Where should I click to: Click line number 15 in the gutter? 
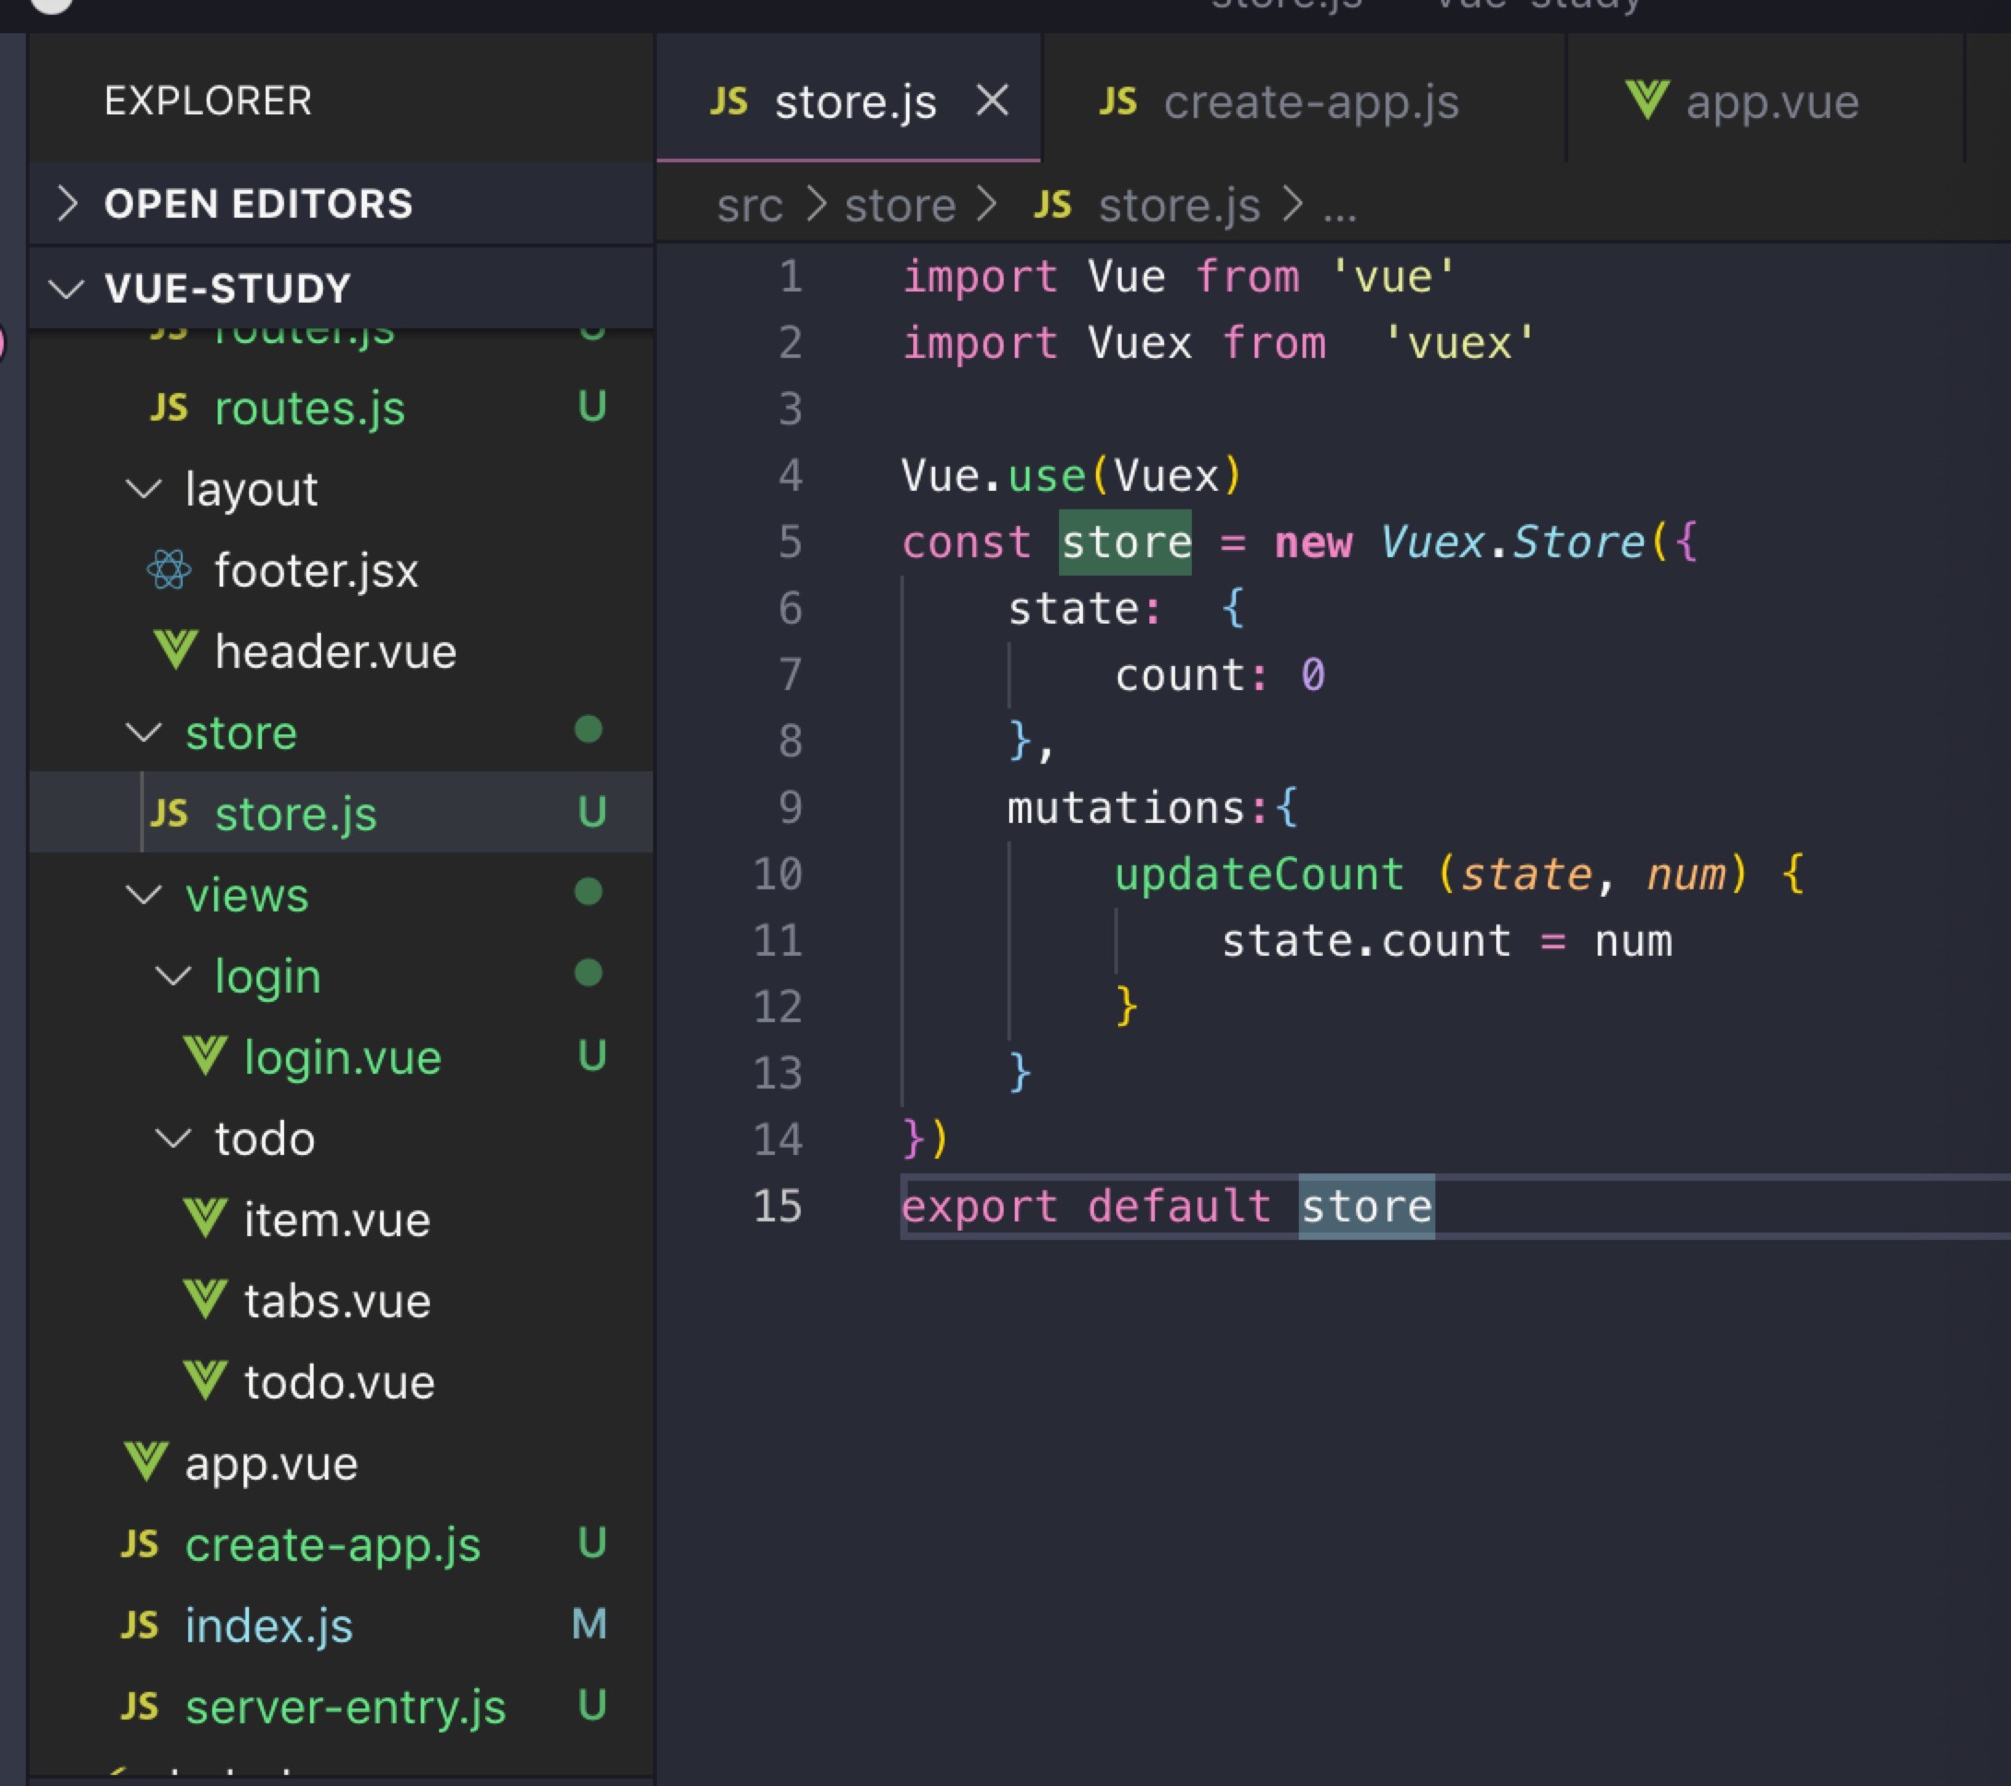tap(779, 1207)
